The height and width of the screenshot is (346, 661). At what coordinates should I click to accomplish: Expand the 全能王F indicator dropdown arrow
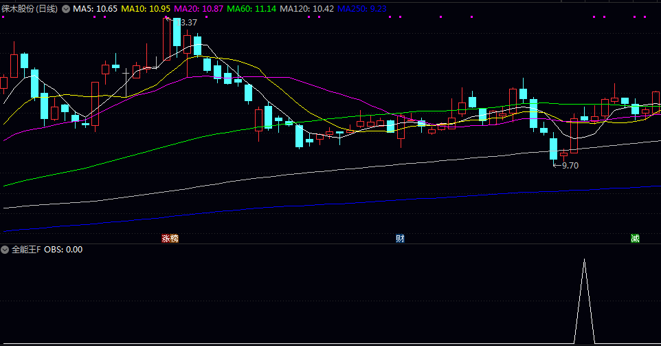[5, 250]
